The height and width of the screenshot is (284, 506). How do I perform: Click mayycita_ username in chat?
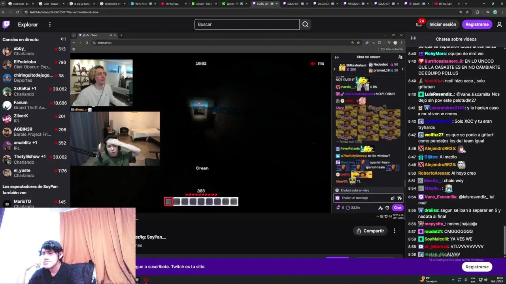click(x=435, y=224)
